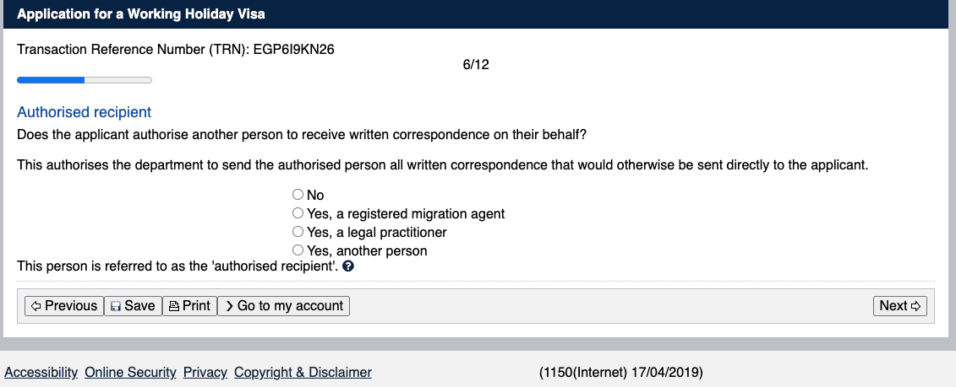
Task: Select Yes, a legal practitioner option
Action: [x=298, y=232]
